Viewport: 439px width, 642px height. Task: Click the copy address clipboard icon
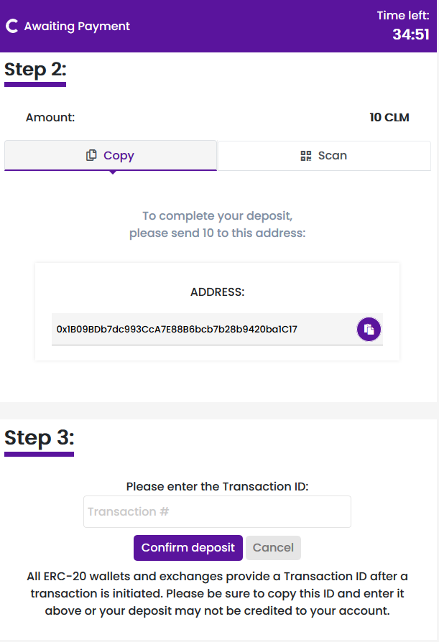[369, 329]
